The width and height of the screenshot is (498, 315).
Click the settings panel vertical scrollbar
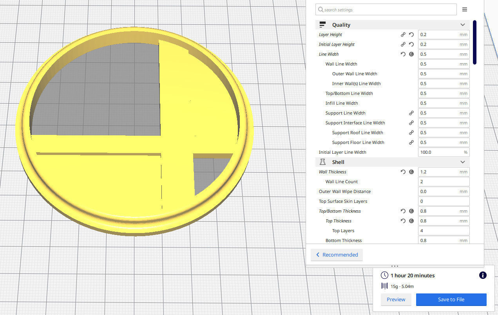coord(475,42)
